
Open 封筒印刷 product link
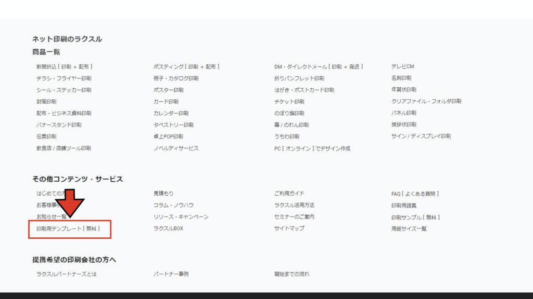click(46, 101)
